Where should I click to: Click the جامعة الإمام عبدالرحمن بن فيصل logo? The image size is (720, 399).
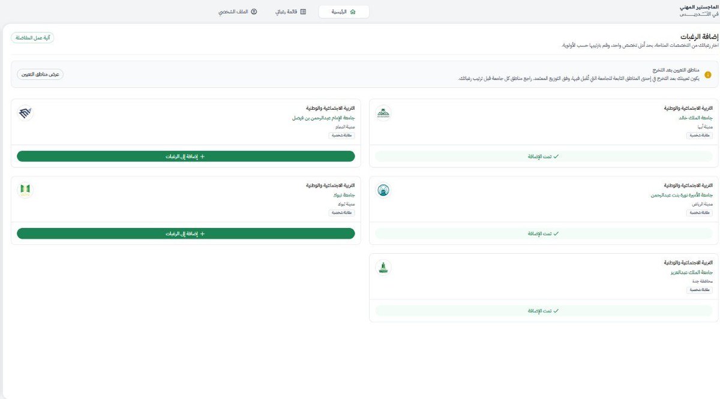pyautogui.click(x=25, y=112)
